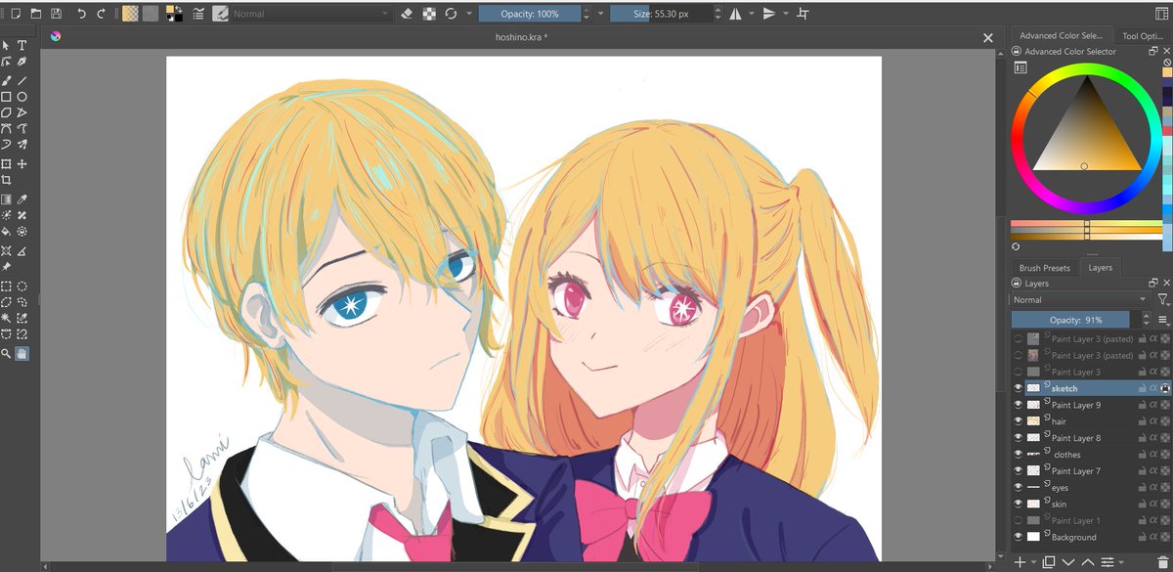1173x572 pixels.
Task: Open an existing file via the folder icon
Action: (x=35, y=14)
